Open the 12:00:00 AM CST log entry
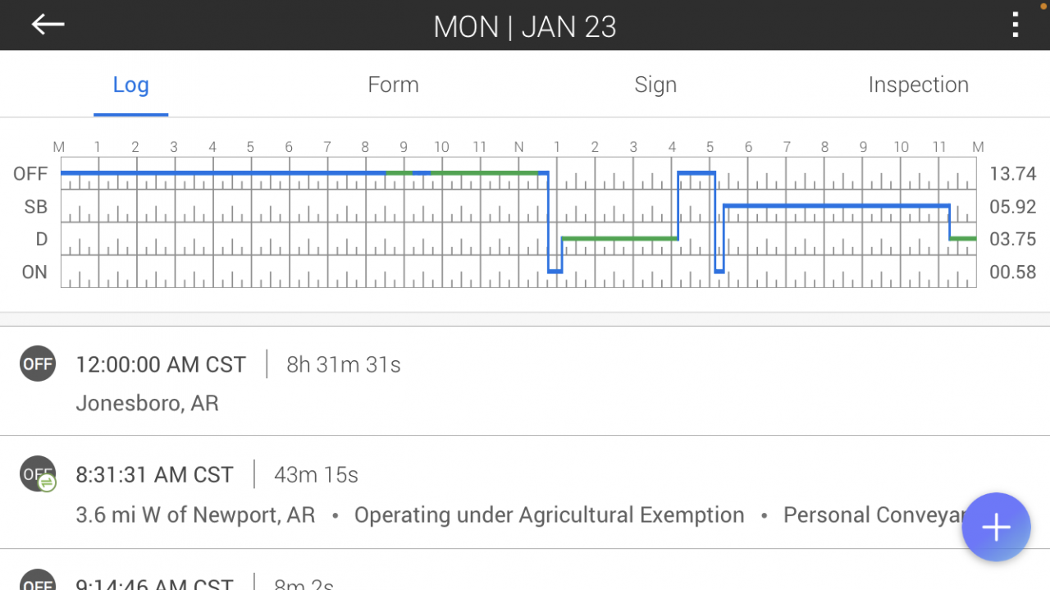Viewport: 1050px width, 590px height. click(x=161, y=364)
